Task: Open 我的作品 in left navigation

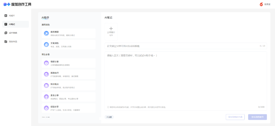Action: pyautogui.click(x=13, y=41)
